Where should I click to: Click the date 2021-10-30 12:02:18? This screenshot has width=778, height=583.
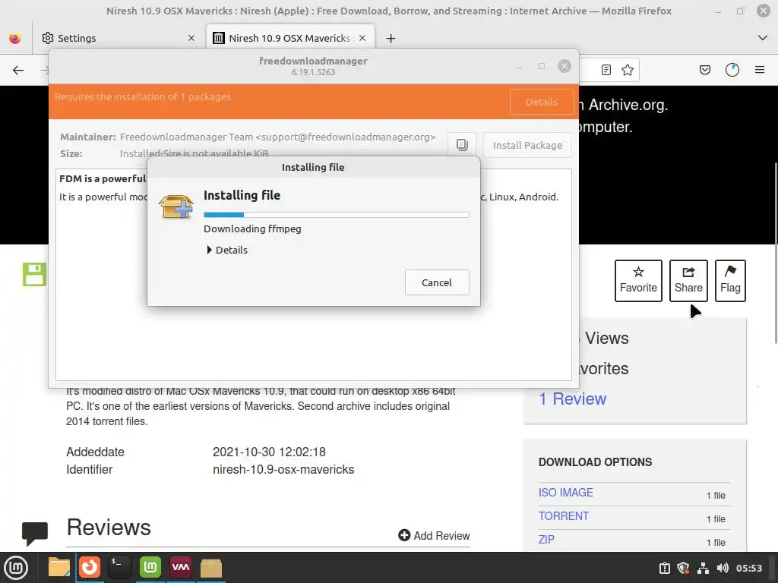pos(269,452)
